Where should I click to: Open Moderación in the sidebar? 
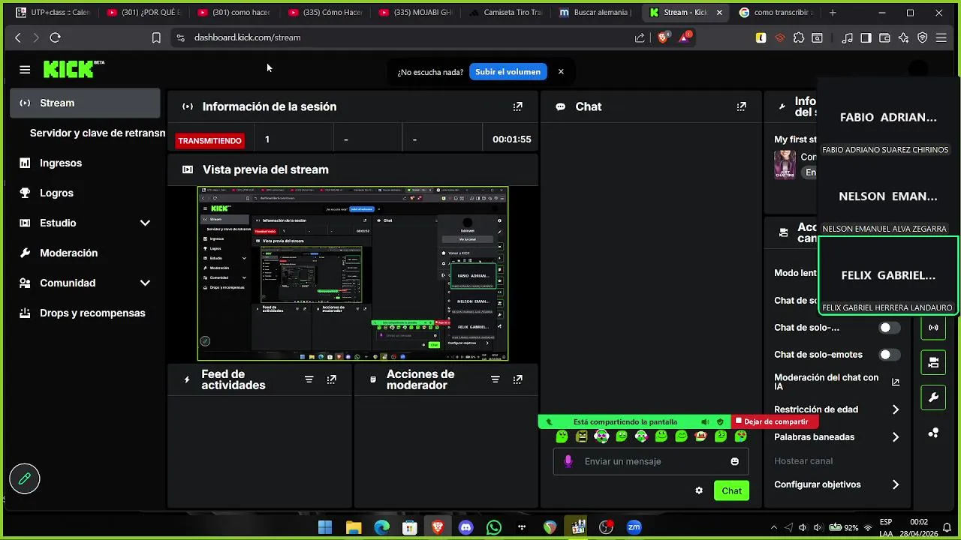tap(85, 253)
